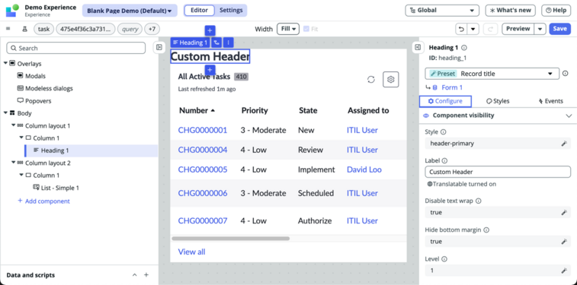The height and width of the screenshot is (285, 577).
Task: Collapse the Column layout 2 node
Action: tap(14, 163)
